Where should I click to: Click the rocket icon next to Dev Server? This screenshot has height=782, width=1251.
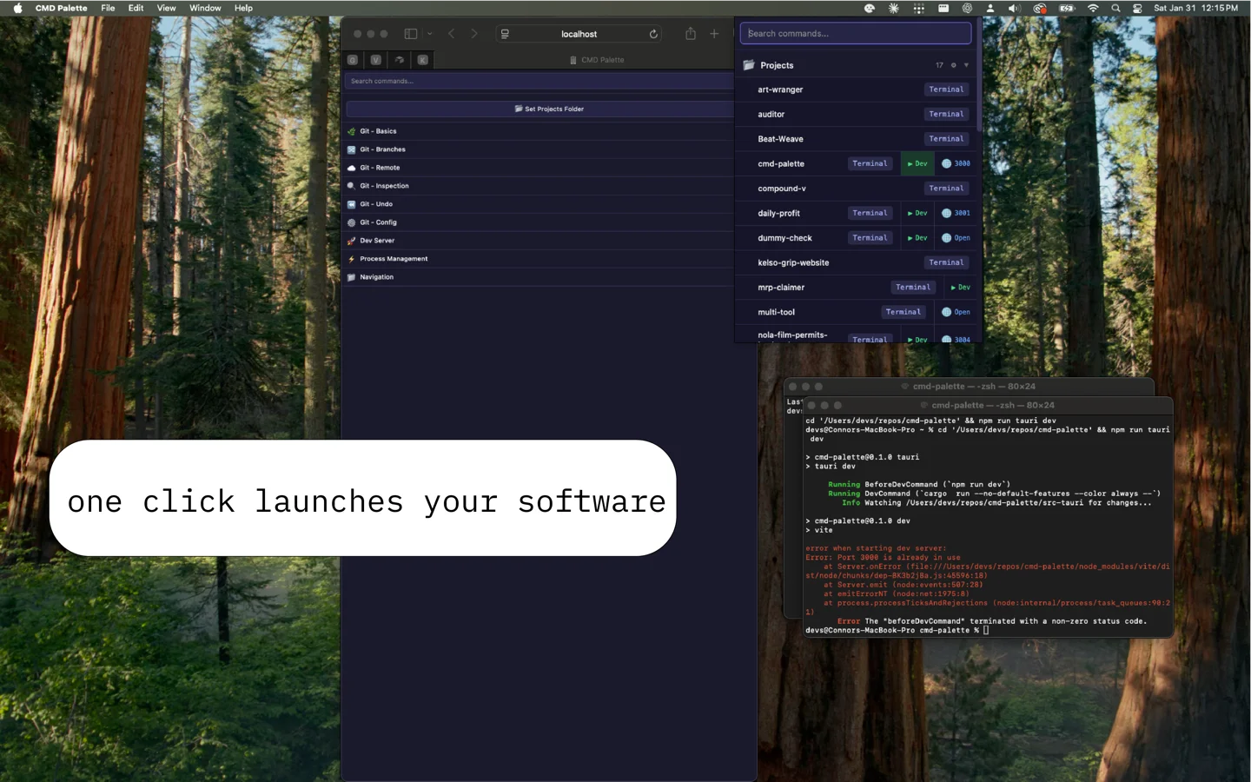click(353, 240)
